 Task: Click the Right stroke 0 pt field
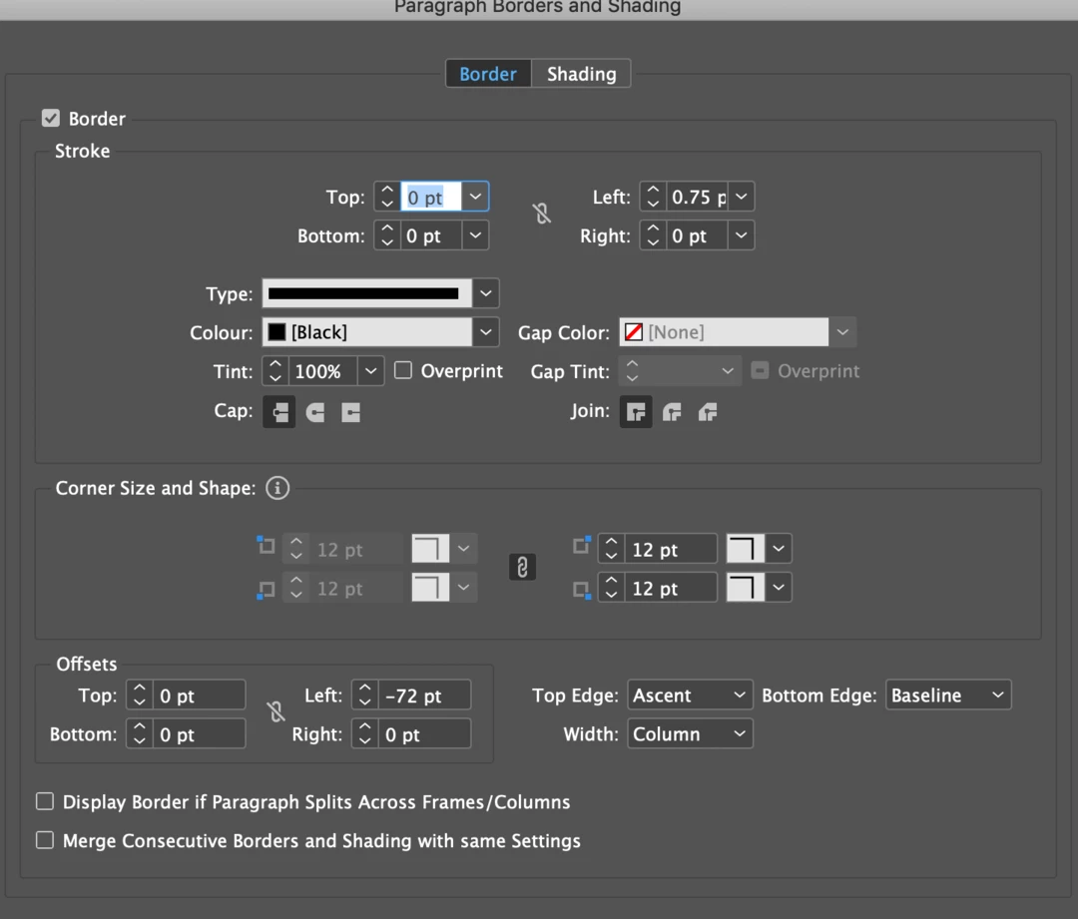[x=697, y=235]
